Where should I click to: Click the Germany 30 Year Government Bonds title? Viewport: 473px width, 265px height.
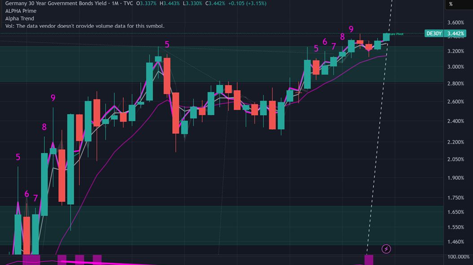[x=56, y=3]
